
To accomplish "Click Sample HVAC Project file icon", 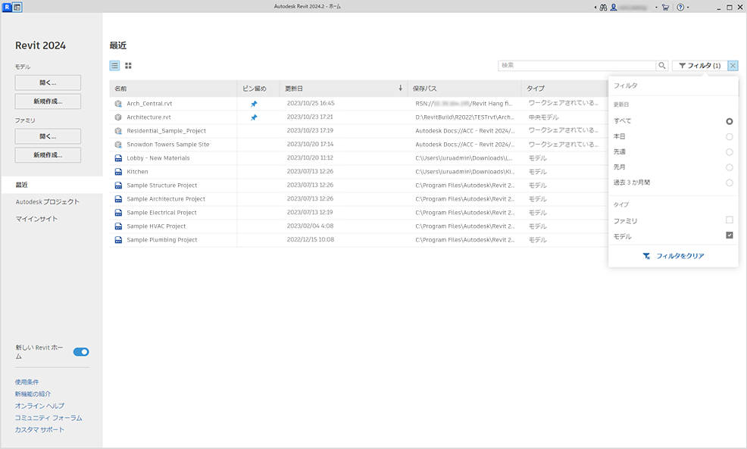I will click(x=118, y=226).
